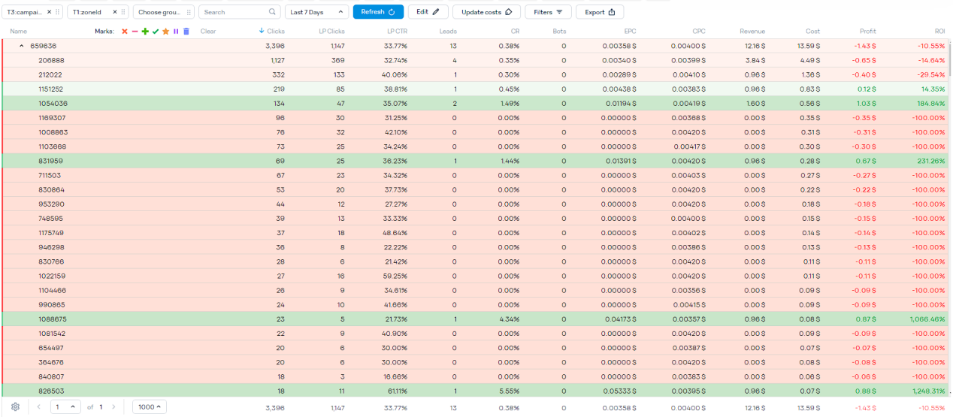Sort by the LP CTR column header
This screenshot has height=417, width=953.
[x=397, y=32]
